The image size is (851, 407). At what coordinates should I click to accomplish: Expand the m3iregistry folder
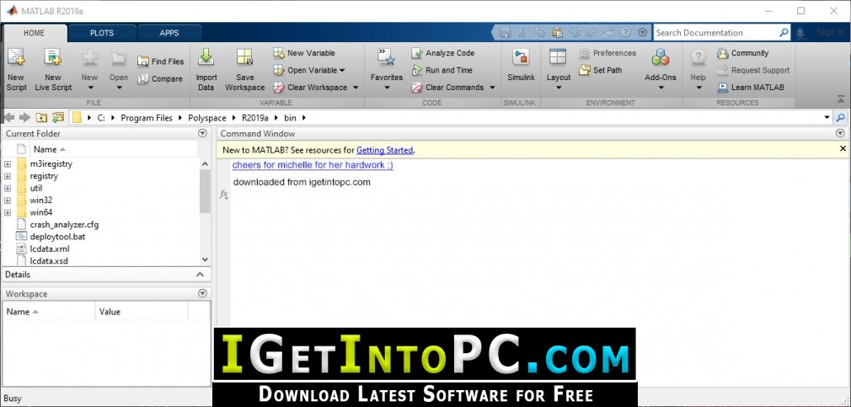pyautogui.click(x=8, y=163)
